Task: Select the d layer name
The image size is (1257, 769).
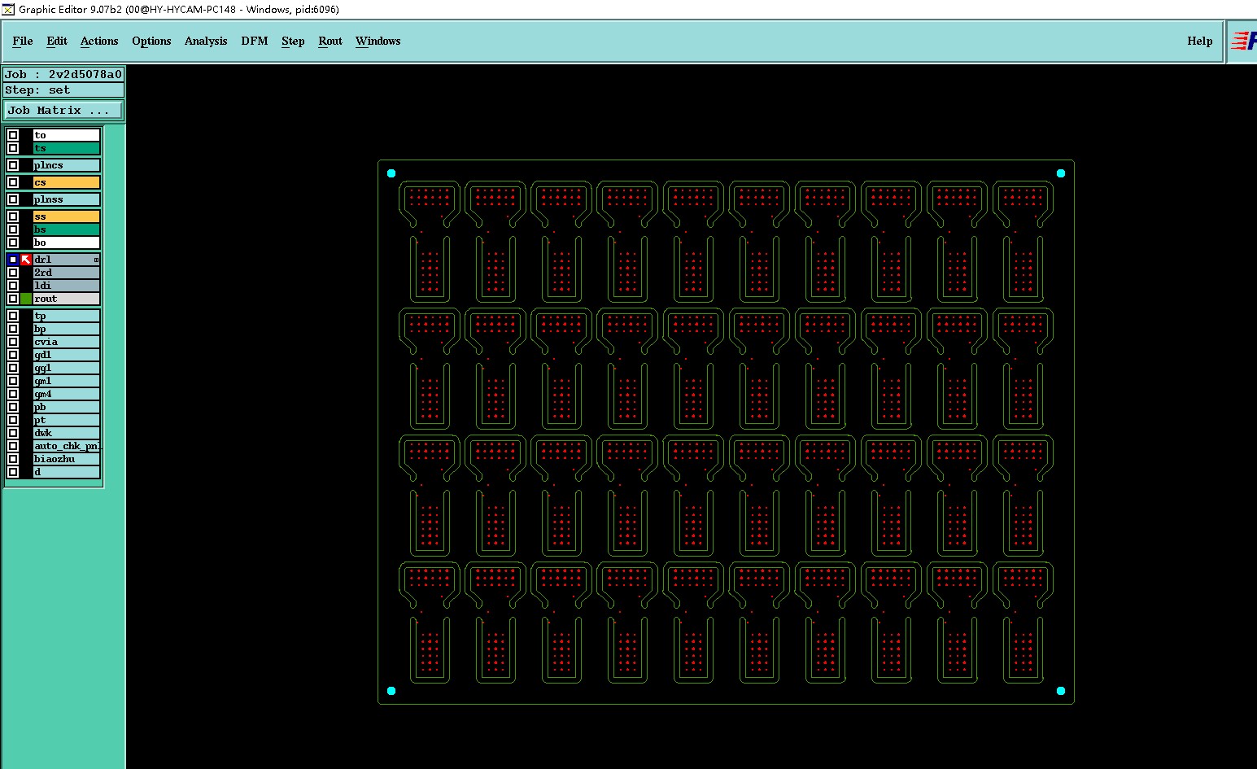Action: click(x=67, y=472)
